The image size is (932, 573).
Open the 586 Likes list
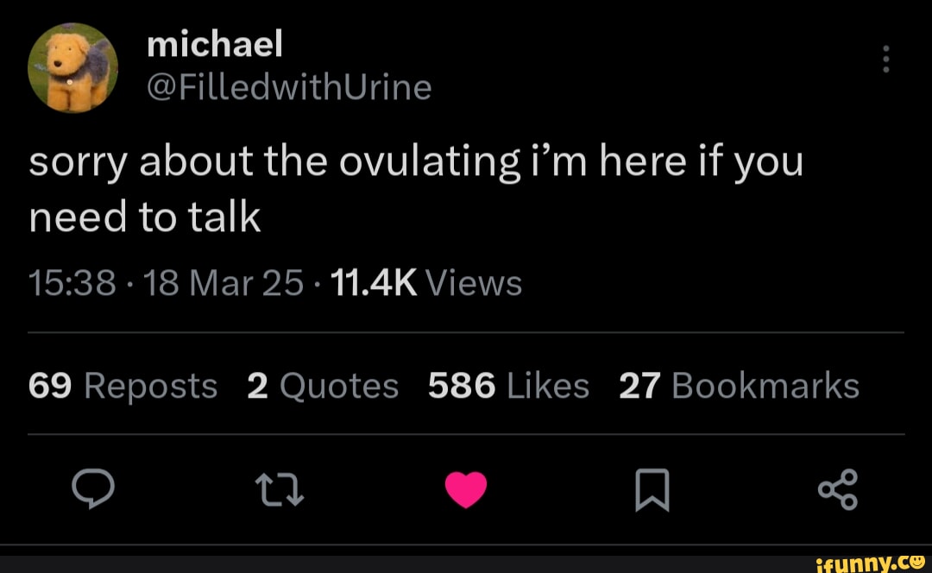507,386
